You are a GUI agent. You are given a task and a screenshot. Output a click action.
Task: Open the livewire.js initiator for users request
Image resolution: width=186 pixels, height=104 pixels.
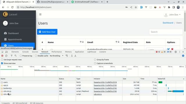tap(105, 82)
